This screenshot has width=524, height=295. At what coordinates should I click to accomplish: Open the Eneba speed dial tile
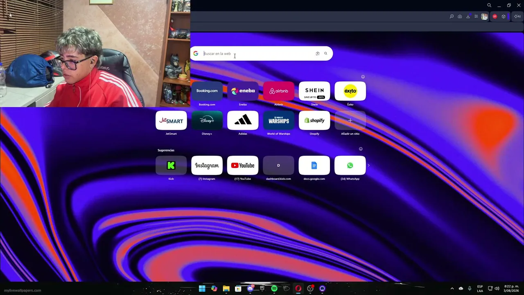[243, 91]
